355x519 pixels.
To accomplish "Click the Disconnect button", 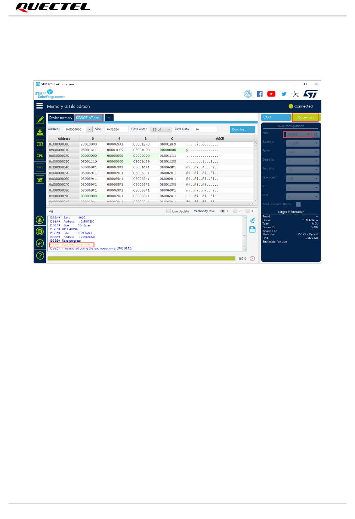I will (x=306, y=117).
